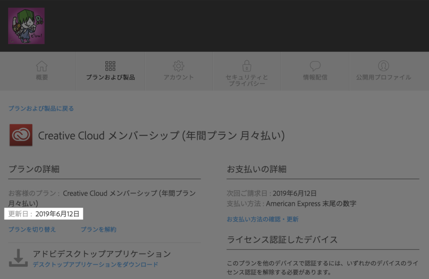Screen dimensions: 429x279
Task: Click the gear icon above アカウント
Action: click(x=178, y=66)
